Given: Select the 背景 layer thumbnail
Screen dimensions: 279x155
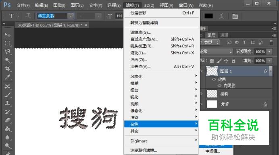Looking at the screenshot, I should coord(212,104).
